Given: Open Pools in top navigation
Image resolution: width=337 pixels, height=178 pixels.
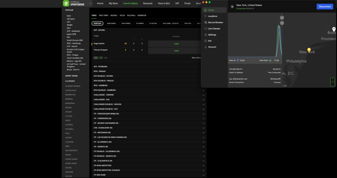Looking at the screenshot, I should click(187, 3).
